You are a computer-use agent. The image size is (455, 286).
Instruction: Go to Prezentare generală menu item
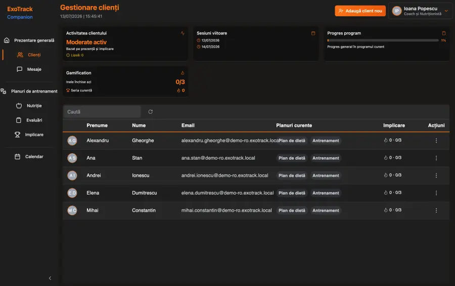pos(34,40)
